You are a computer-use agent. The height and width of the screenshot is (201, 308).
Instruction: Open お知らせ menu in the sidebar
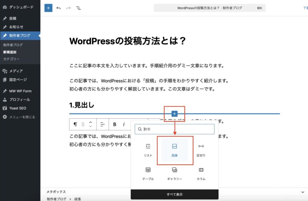click(x=20, y=27)
